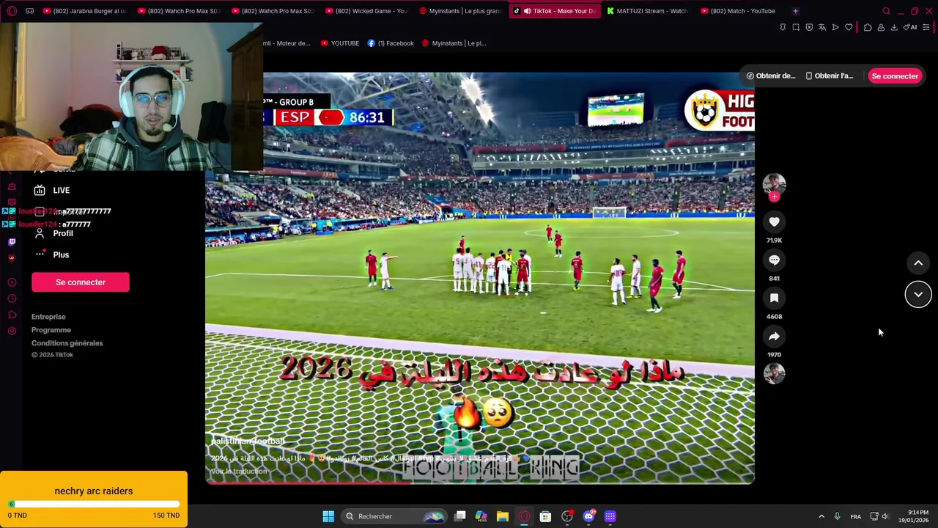This screenshot has height=528, width=938.
Task: Click Obtenir l'application with phone icon
Action: point(829,76)
